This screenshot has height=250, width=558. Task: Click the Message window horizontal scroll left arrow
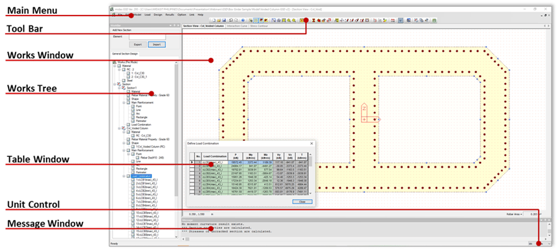pos(184,239)
